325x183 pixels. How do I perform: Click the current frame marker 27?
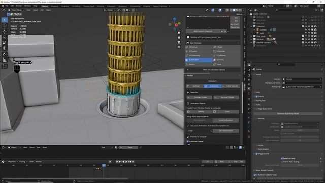coord(104,165)
